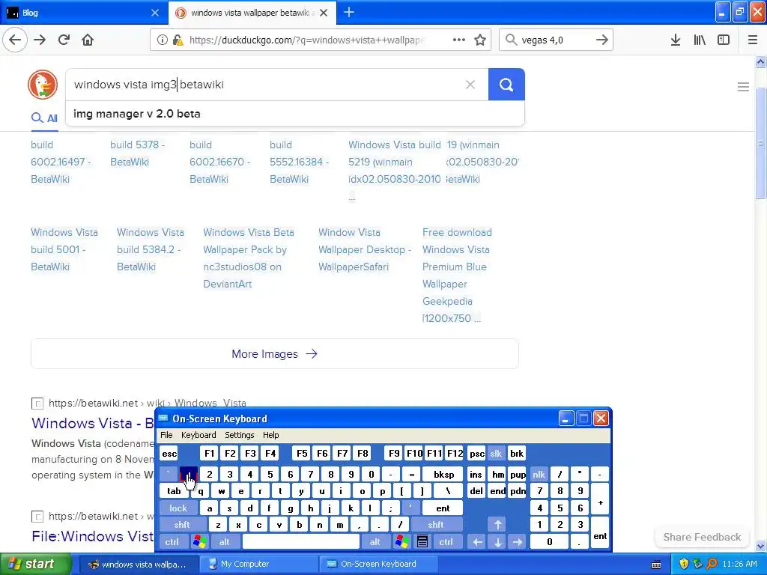Screen dimensions: 767x575
Task: Show site information icon in address bar
Action: pyautogui.click(x=163, y=40)
